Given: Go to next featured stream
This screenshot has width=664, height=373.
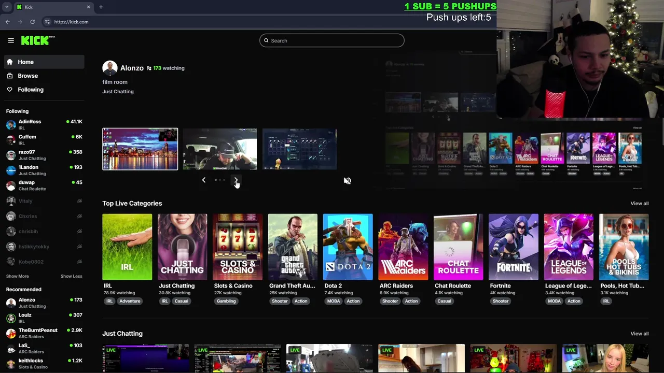Looking at the screenshot, I should [236, 180].
